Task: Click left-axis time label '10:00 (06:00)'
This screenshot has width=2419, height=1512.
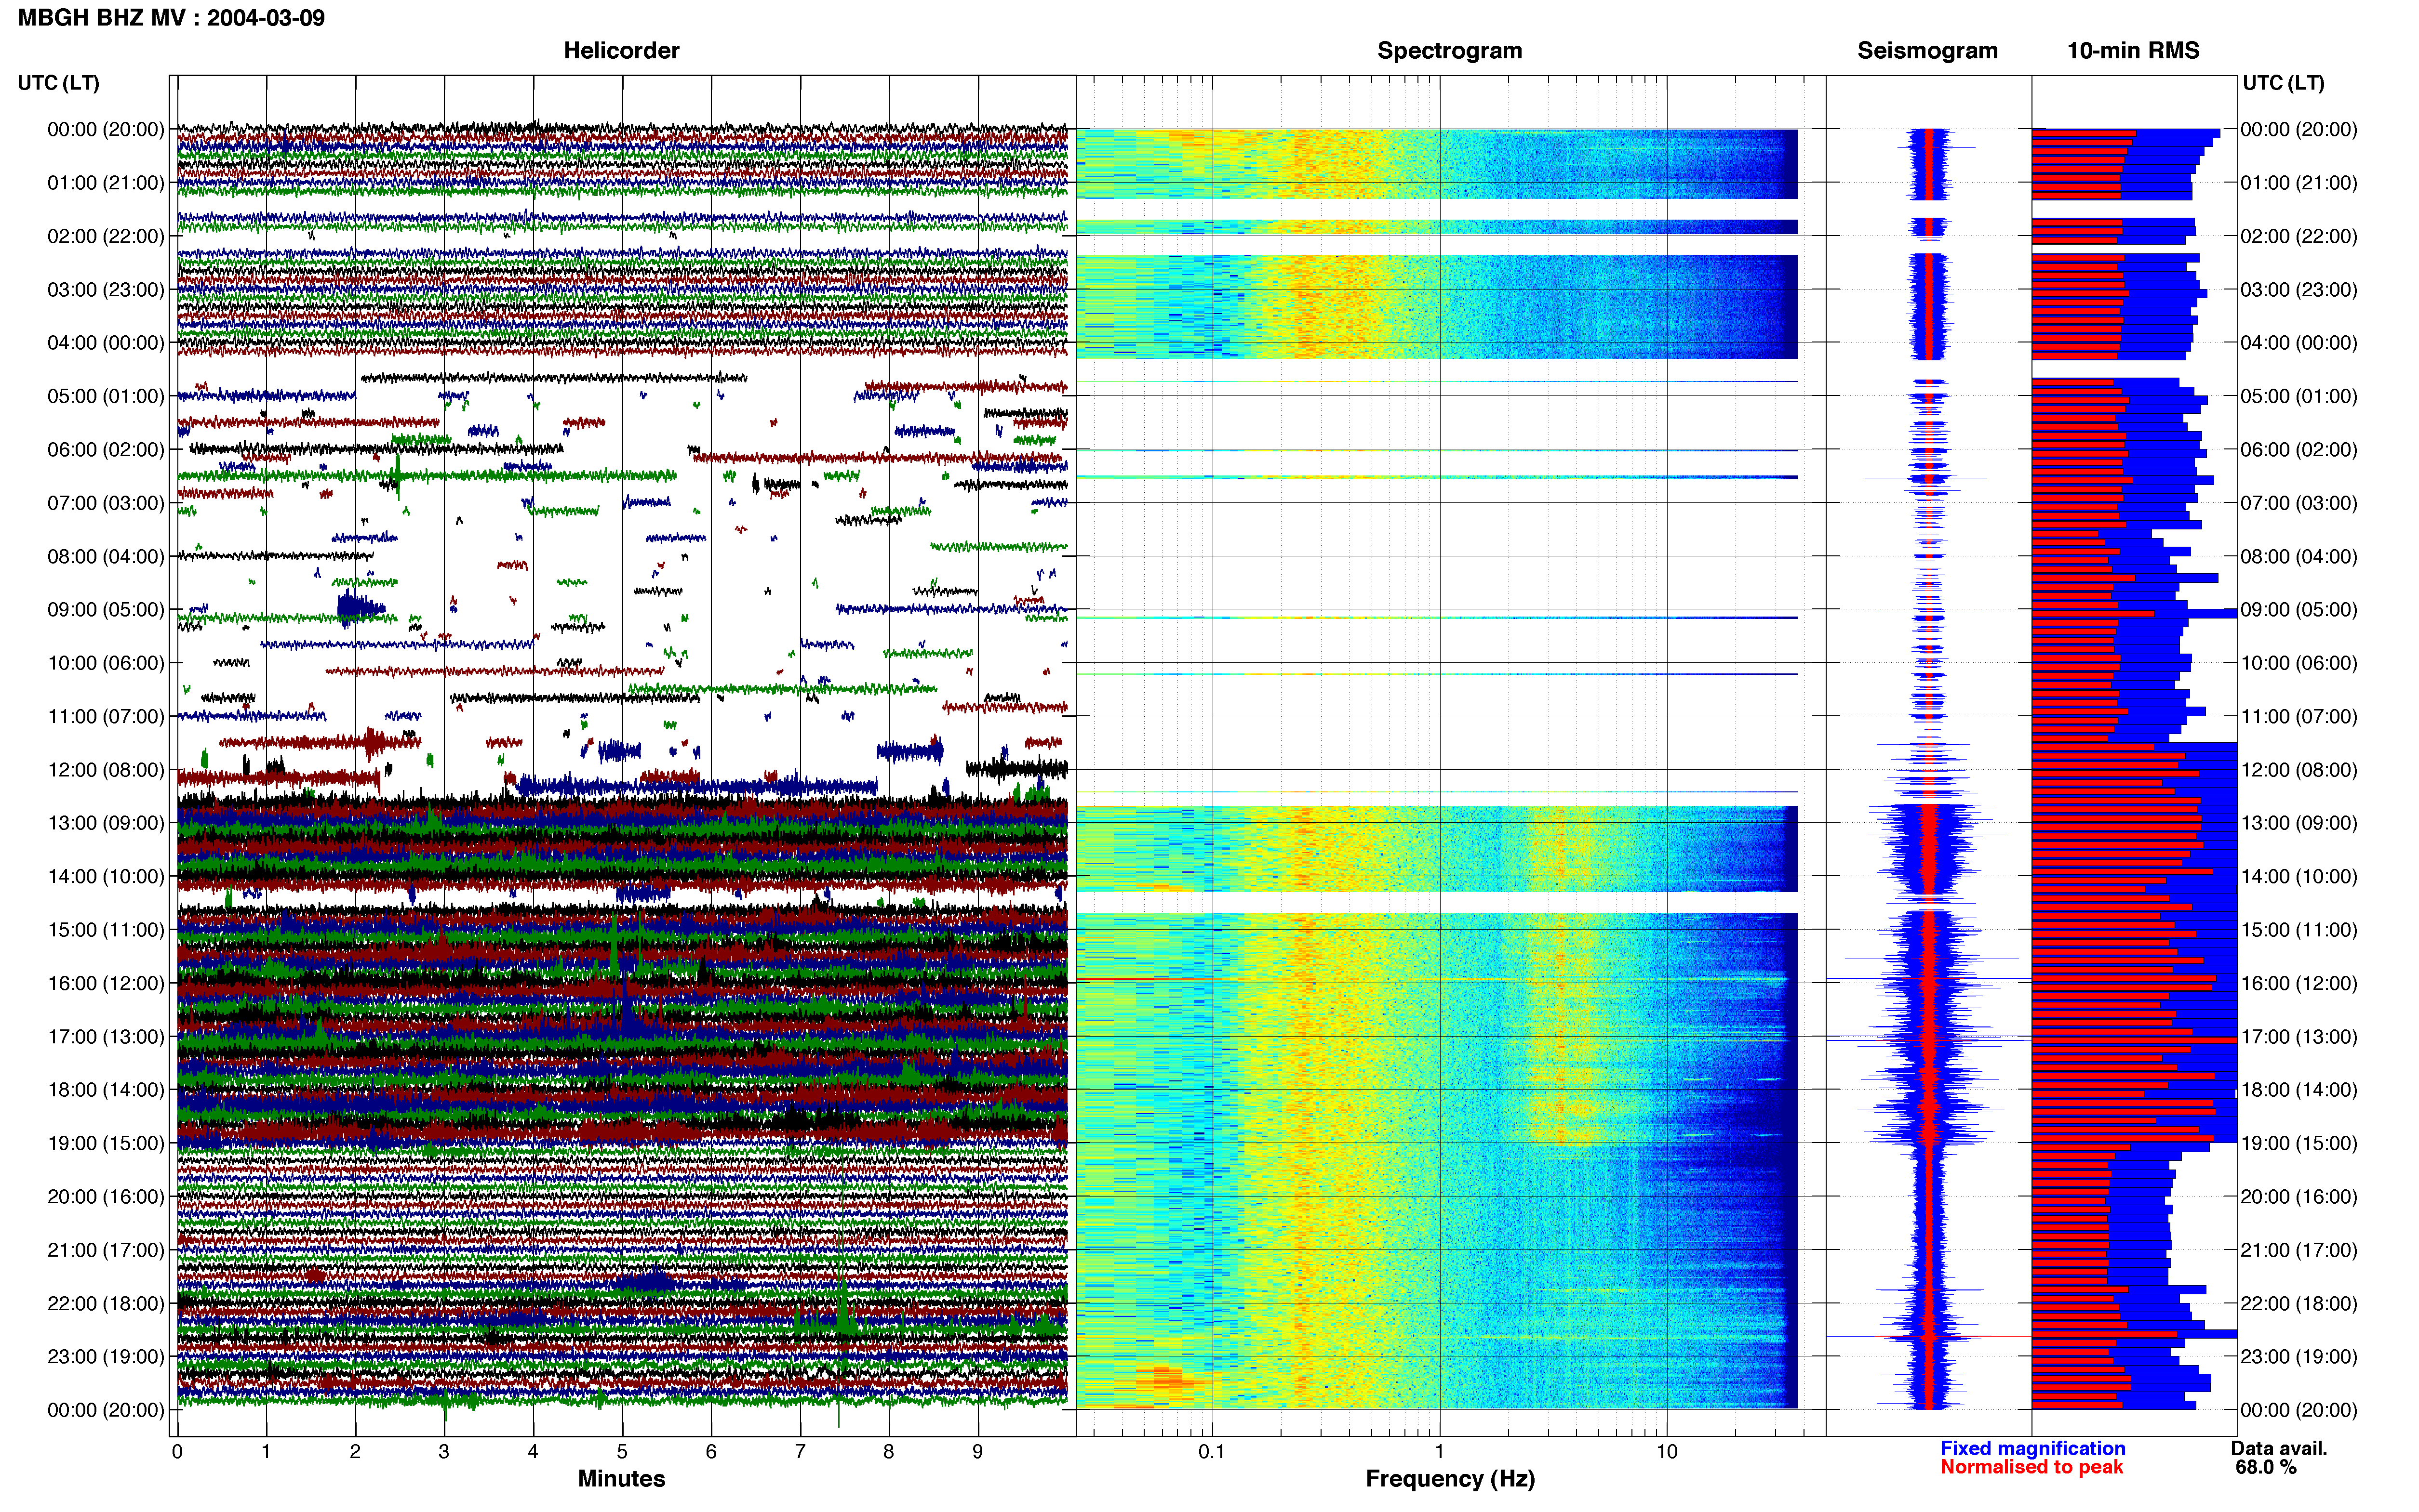Action: pyautogui.click(x=106, y=663)
